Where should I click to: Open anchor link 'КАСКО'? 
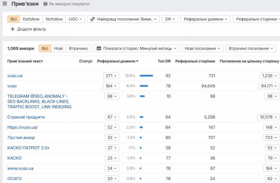(15, 158)
